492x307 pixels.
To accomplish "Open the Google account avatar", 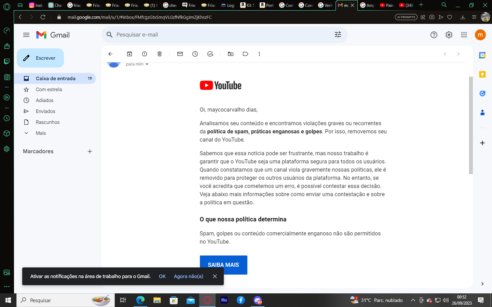I will coord(480,35).
